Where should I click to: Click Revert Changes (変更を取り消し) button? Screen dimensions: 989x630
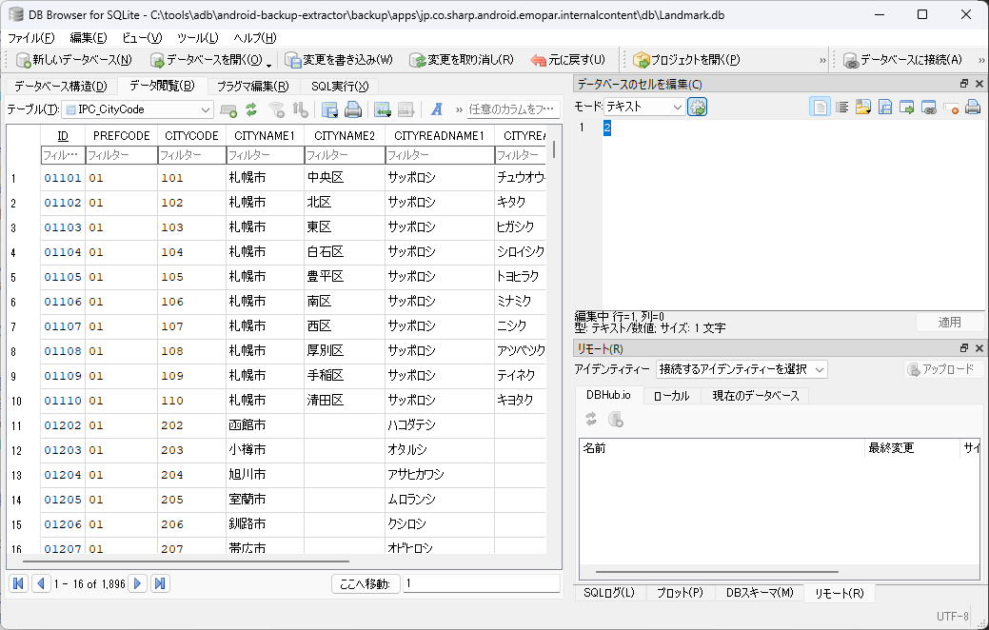click(461, 60)
